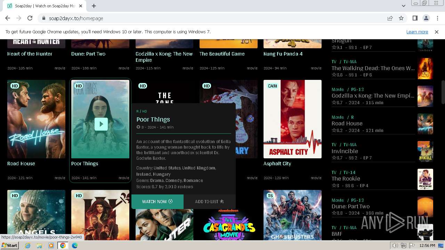445x250 pixels.
Task: Click ADD TO LIST button
Action: click(209, 202)
